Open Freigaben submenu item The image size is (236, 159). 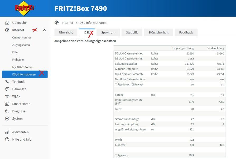(x=18, y=60)
